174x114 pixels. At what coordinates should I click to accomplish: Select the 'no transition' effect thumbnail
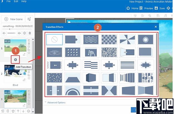(55, 39)
